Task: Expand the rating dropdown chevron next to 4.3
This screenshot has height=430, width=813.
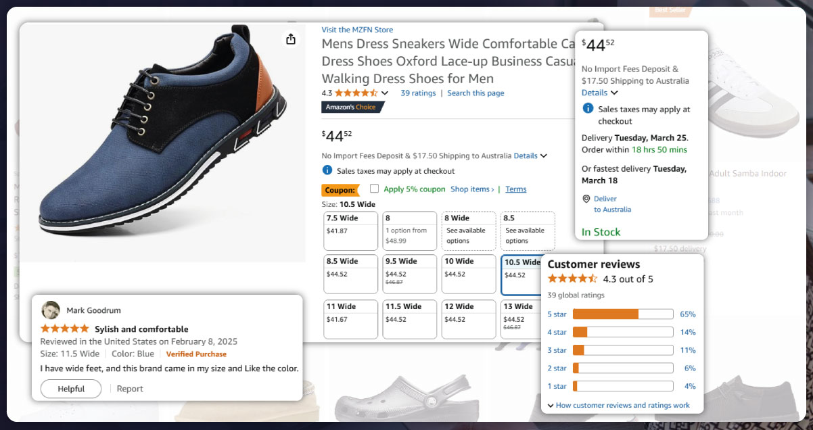Action: tap(385, 93)
